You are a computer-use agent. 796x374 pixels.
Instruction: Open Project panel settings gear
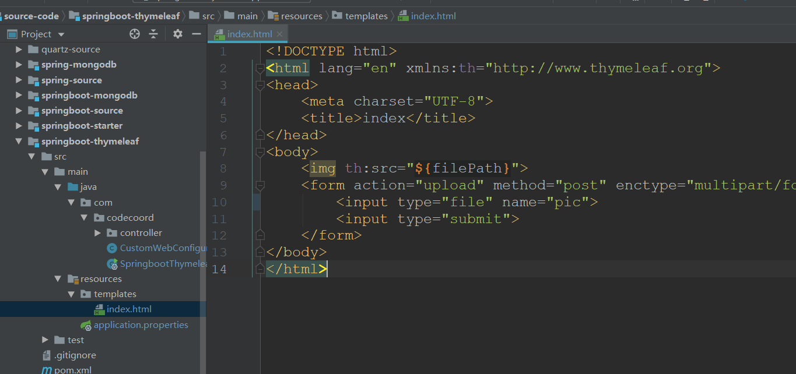click(177, 34)
